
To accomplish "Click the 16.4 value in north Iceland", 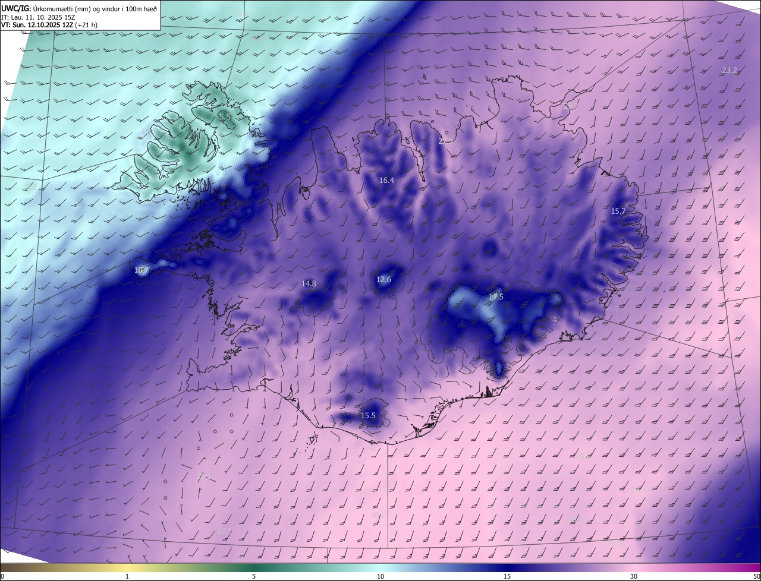I will (x=386, y=180).
